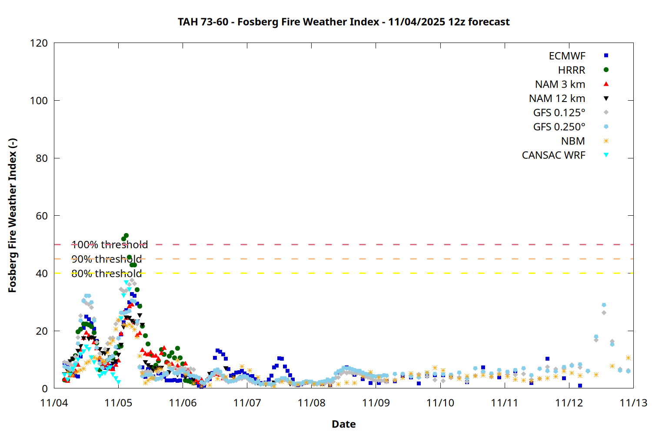Click the light blue GFS 0.250° legend marker

point(606,127)
